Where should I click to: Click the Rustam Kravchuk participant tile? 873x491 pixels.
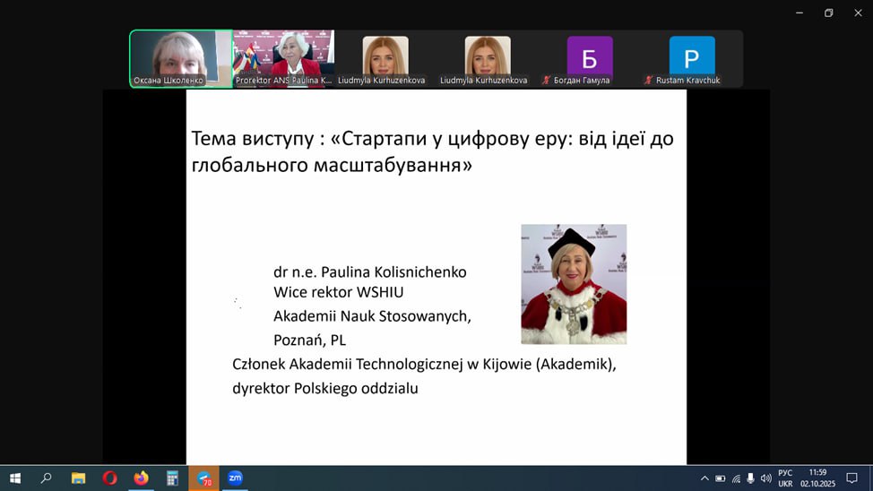pyautogui.click(x=691, y=57)
